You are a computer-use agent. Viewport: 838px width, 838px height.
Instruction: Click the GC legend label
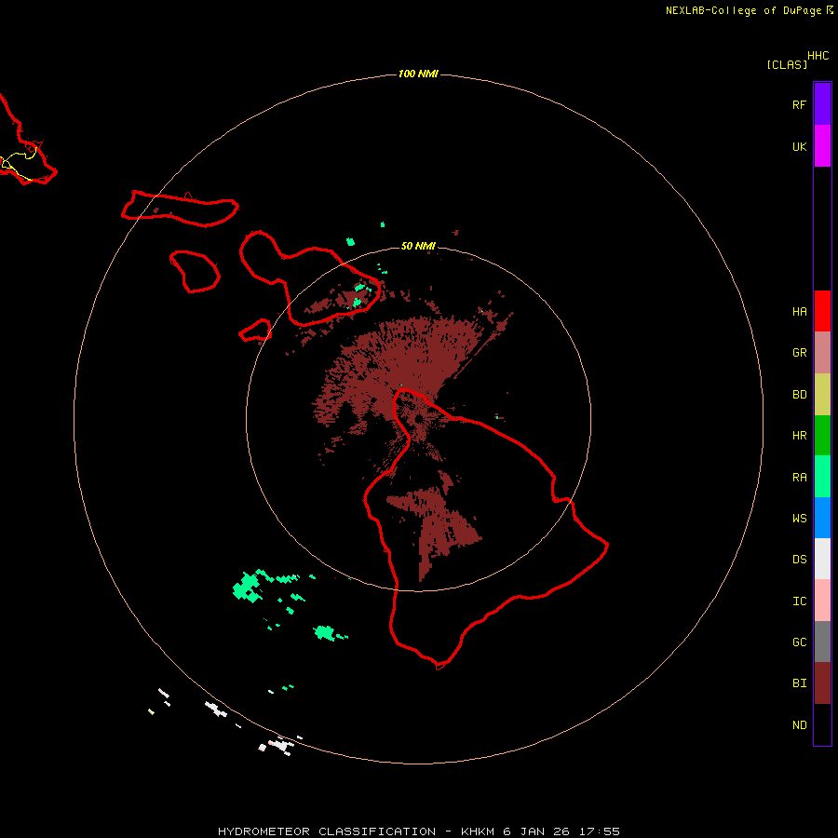799,642
